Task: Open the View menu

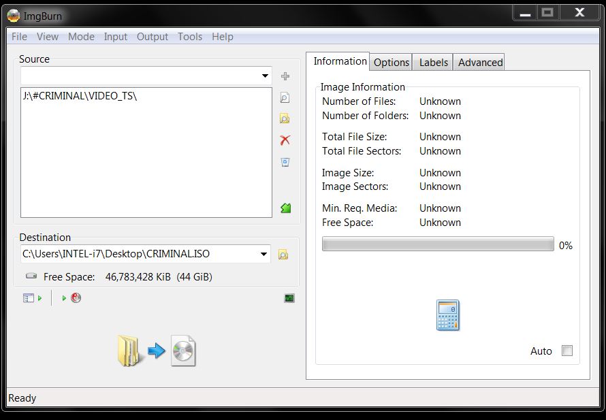Action: pos(48,37)
